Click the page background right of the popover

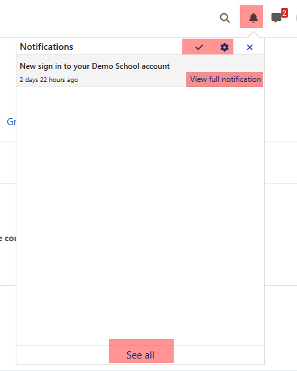coord(281,213)
